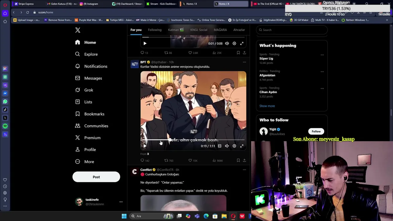Image resolution: width=393 pixels, height=221 pixels.
Task: Follow Yiğit in Who to follow
Action: pos(316,131)
